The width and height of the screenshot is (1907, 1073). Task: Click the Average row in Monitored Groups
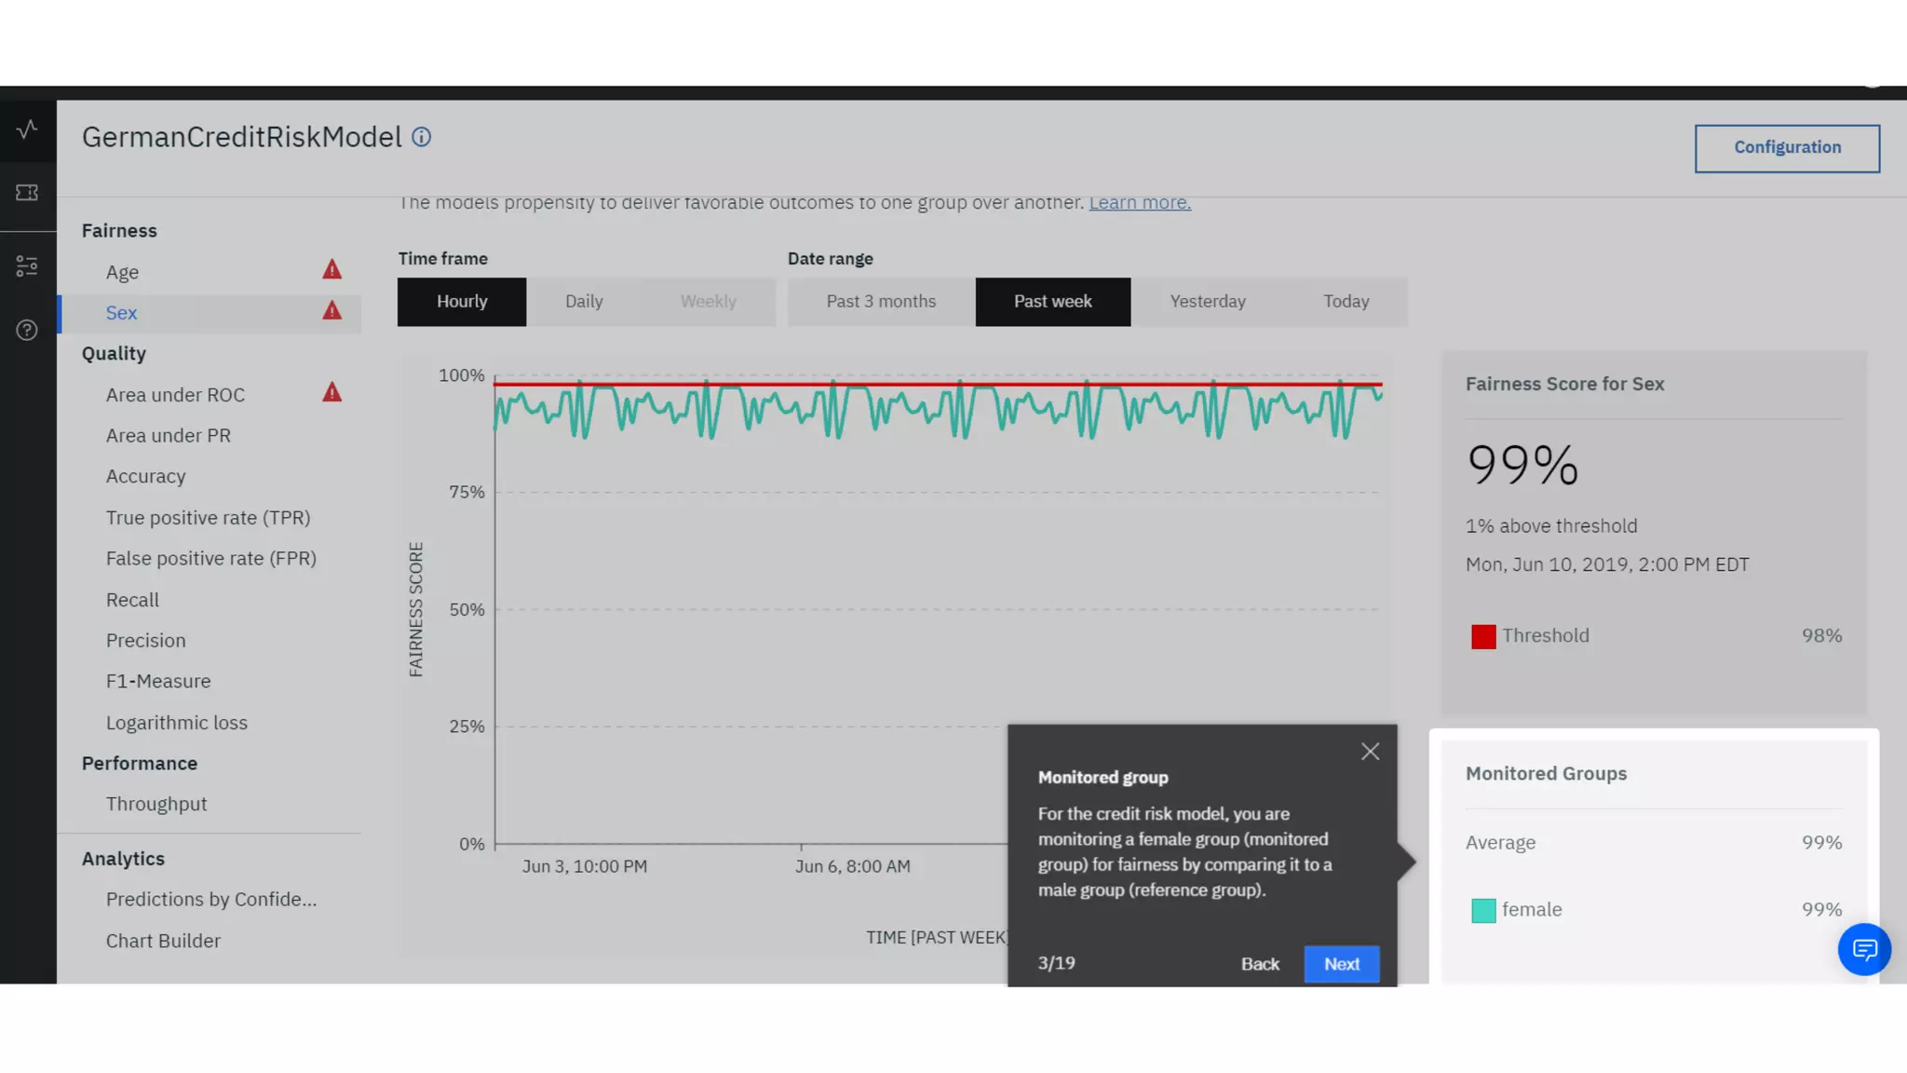click(1654, 843)
